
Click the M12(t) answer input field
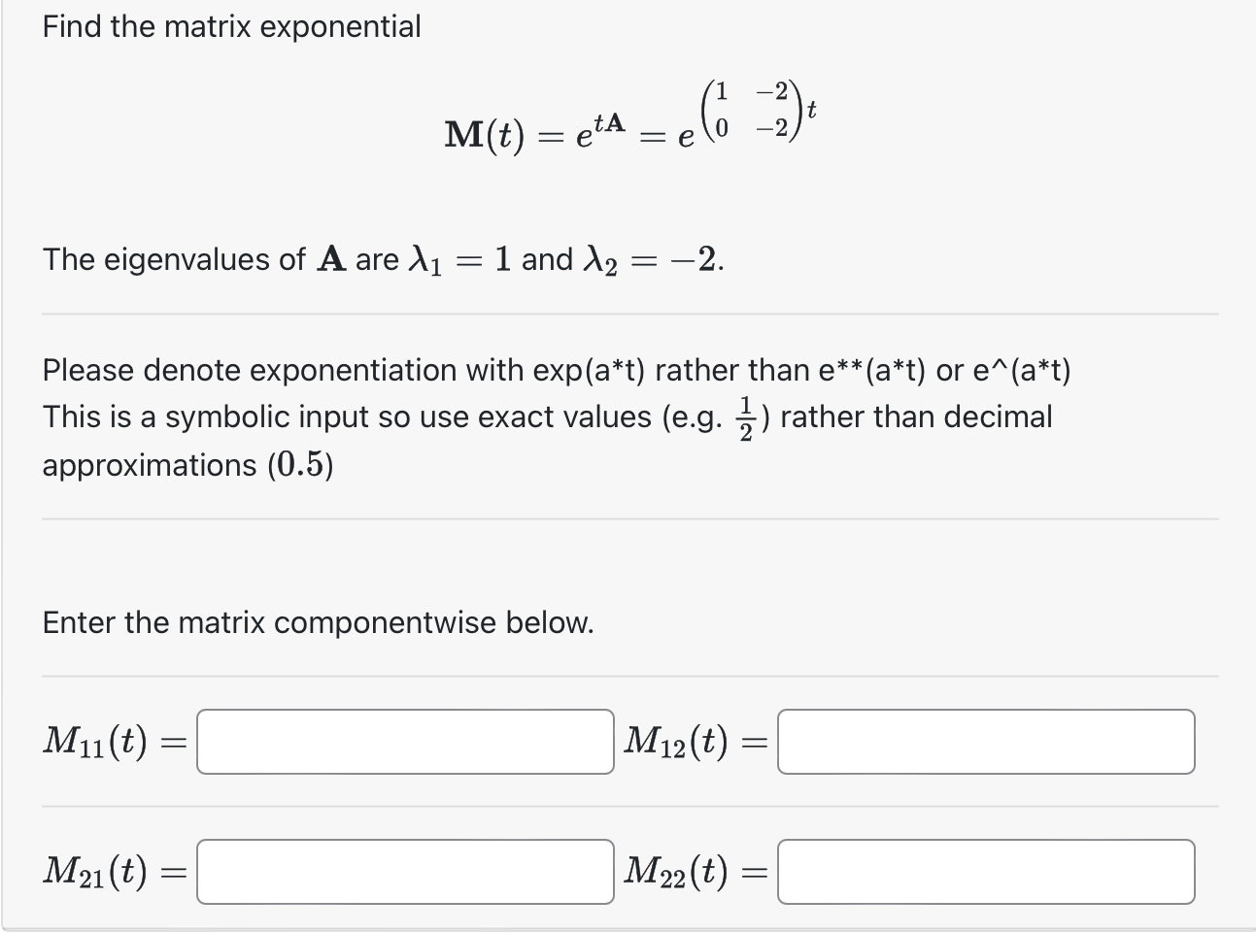(985, 742)
